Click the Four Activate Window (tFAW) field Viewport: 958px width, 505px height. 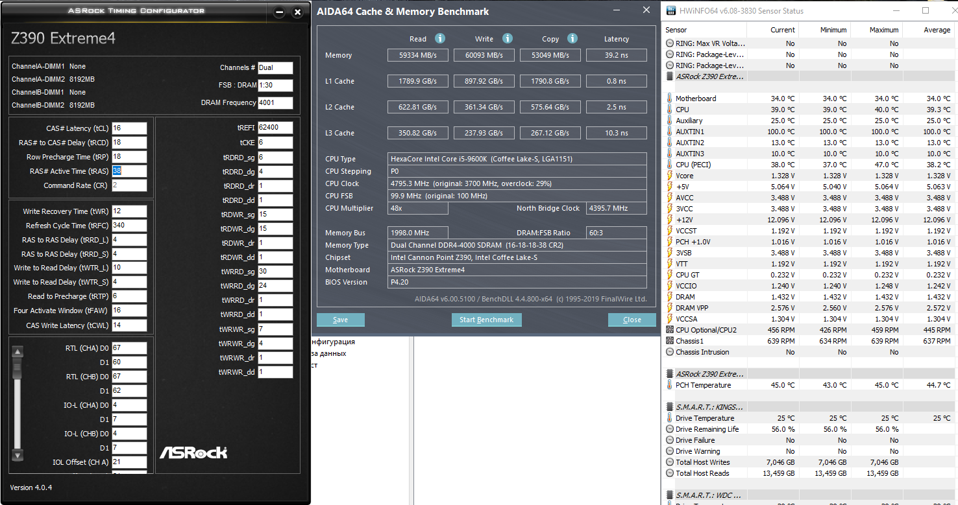point(129,311)
